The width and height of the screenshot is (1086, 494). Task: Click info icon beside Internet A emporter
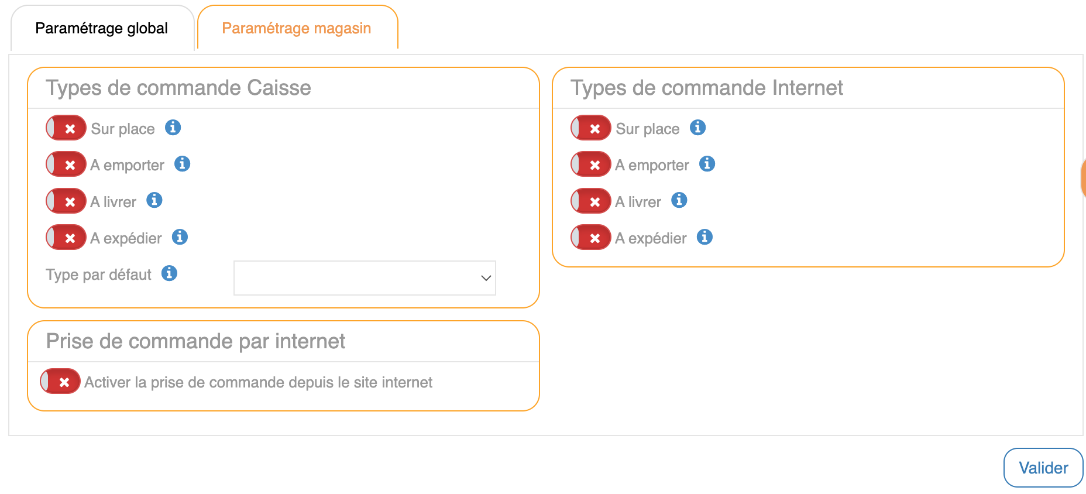tap(707, 164)
